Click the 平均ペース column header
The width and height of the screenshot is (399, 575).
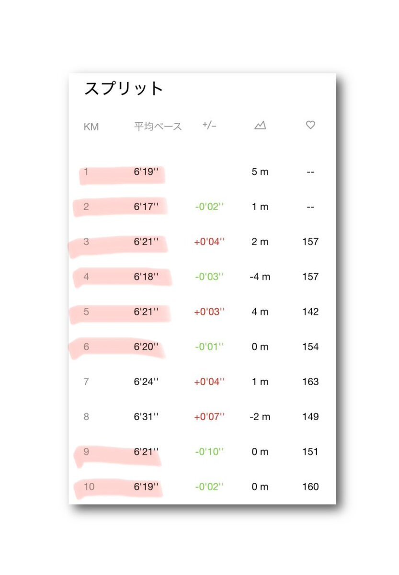pos(158,127)
